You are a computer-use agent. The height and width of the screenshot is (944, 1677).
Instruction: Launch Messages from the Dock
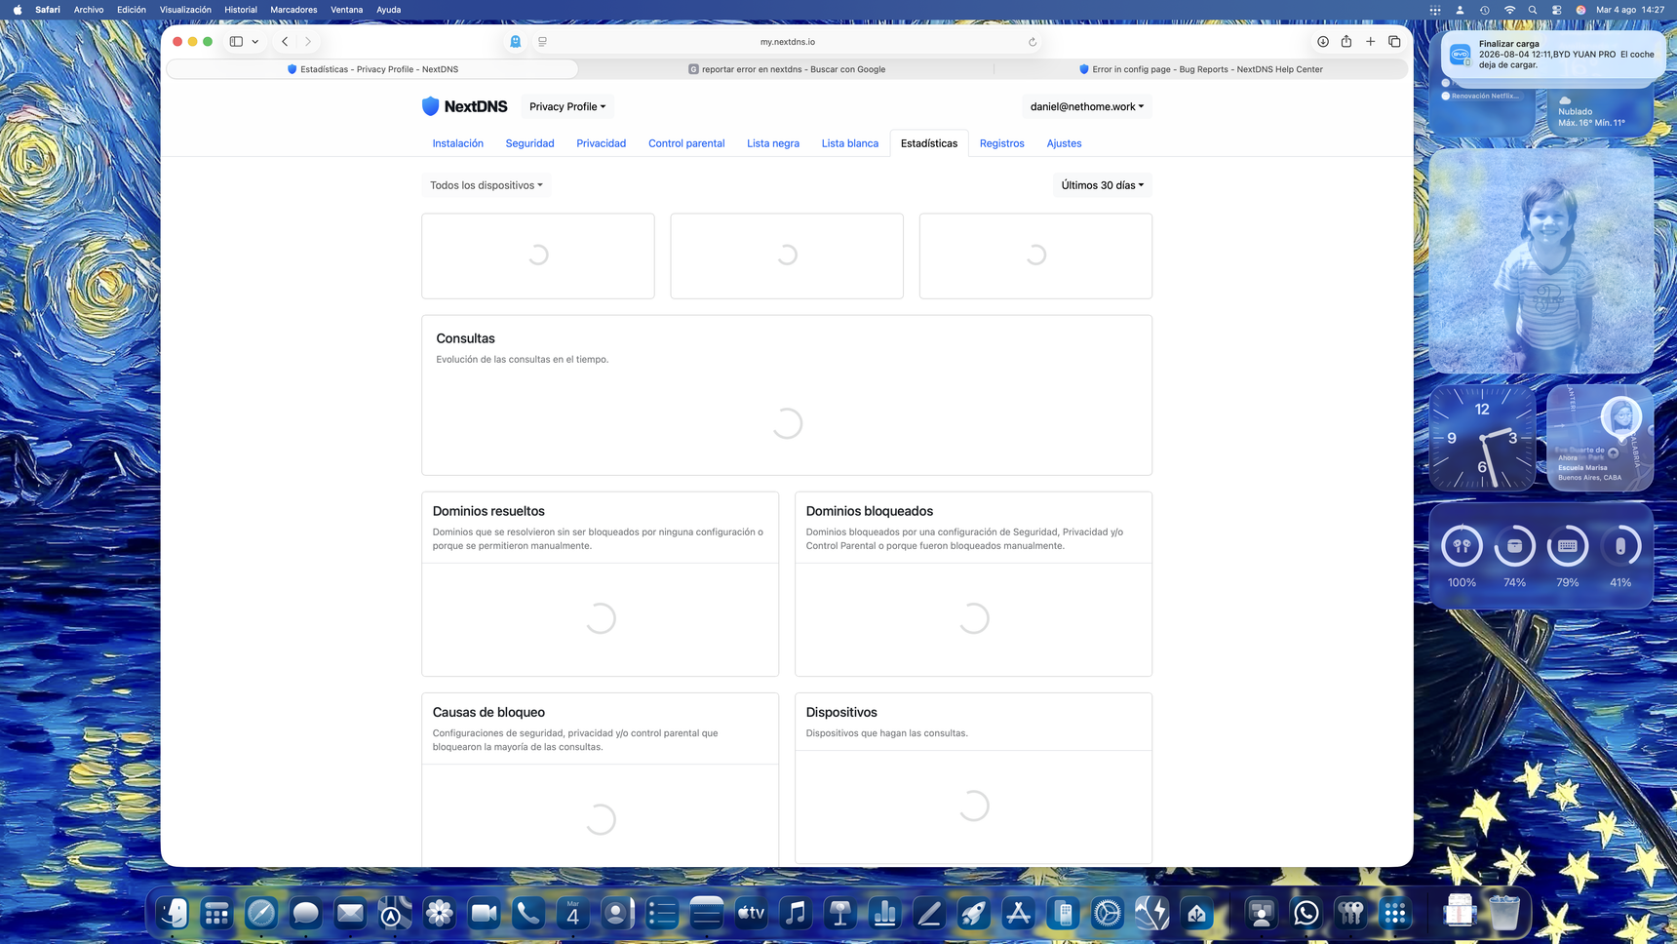click(306, 914)
